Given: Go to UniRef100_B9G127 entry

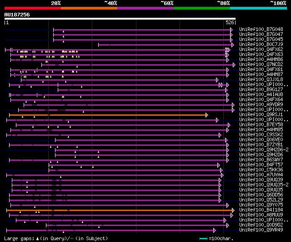Looking at the screenshot, I should [261, 90].
